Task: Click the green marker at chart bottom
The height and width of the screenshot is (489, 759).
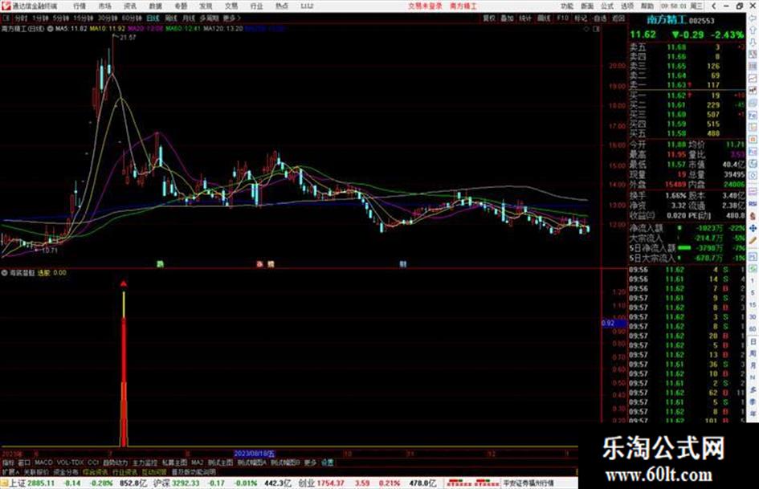Action: click(160, 264)
